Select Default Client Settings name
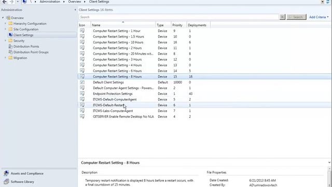The image size is (332, 187). click(108, 83)
